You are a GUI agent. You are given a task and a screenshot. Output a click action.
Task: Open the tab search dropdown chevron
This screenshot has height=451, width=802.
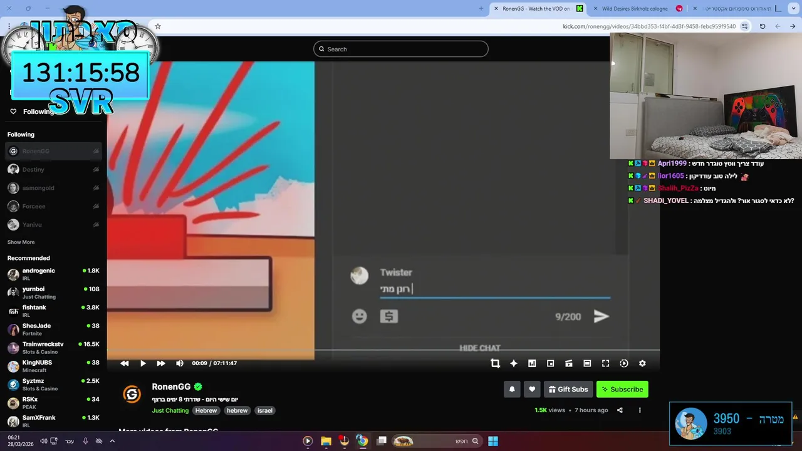(794, 9)
